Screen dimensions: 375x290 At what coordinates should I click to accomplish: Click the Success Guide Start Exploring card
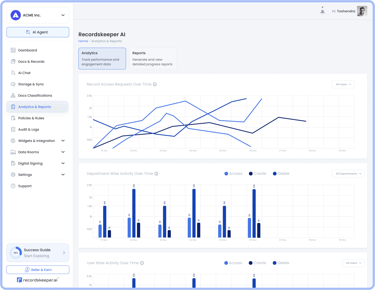coord(38,253)
